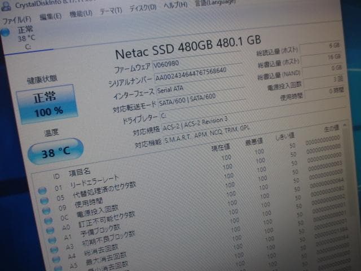Click status icon of row A0 訂正不可能セクタ数
Screen dimensions: 361x271
tap(50, 230)
